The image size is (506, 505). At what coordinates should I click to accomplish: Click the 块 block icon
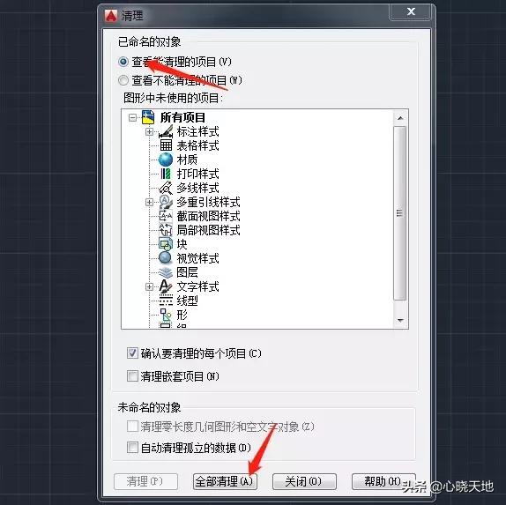tap(166, 244)
